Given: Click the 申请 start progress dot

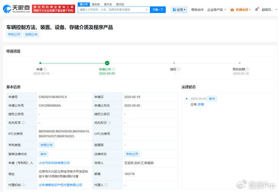Looking at the screenshot, I should pos(40,63).
